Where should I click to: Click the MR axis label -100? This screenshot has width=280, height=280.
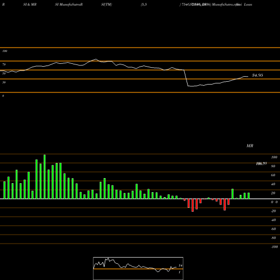tap(274, 247)
